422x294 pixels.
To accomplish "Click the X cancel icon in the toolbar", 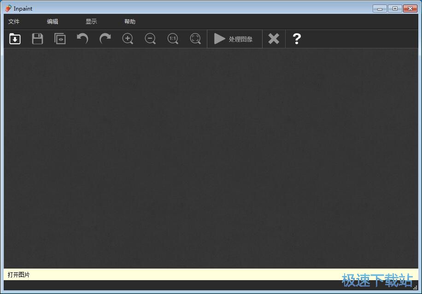I will click(x=274, y=39).
